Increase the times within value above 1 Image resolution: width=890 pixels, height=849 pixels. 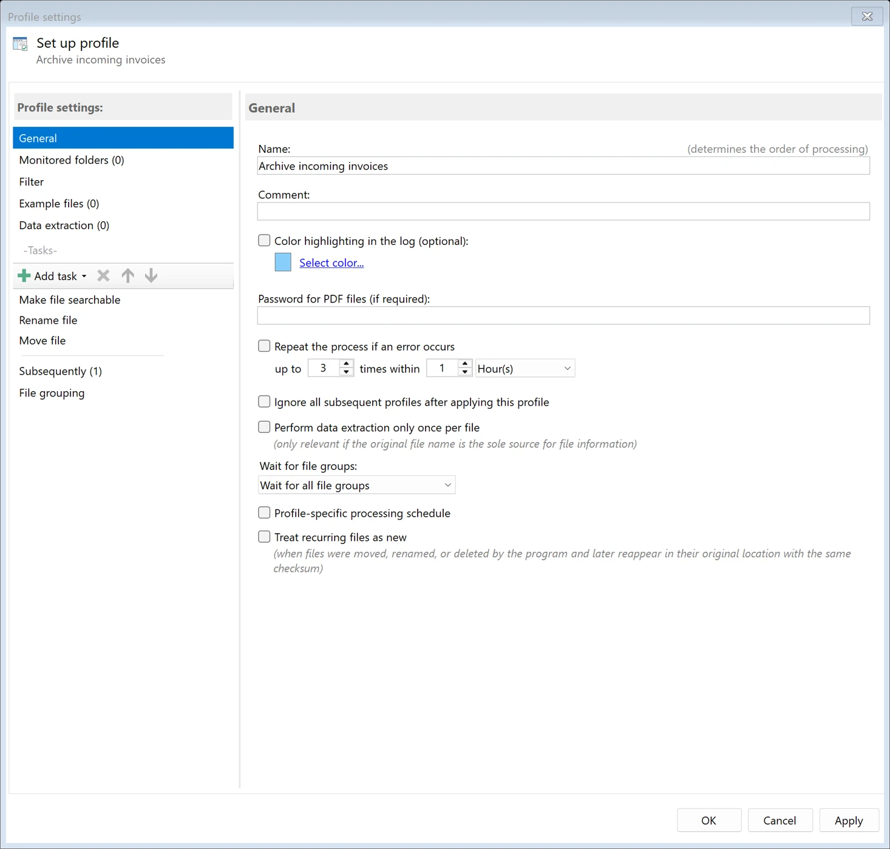coord(465,364)
